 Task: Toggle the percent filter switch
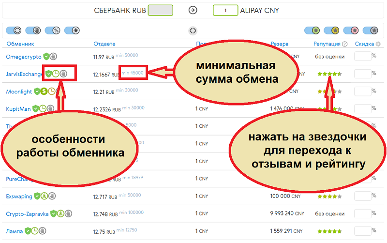53,30
